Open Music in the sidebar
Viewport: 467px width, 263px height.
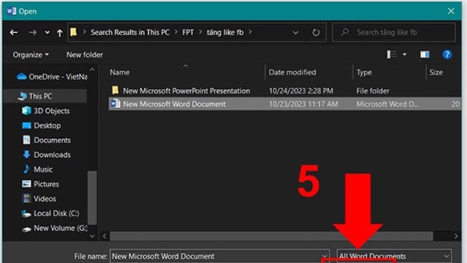click(37, 169)
